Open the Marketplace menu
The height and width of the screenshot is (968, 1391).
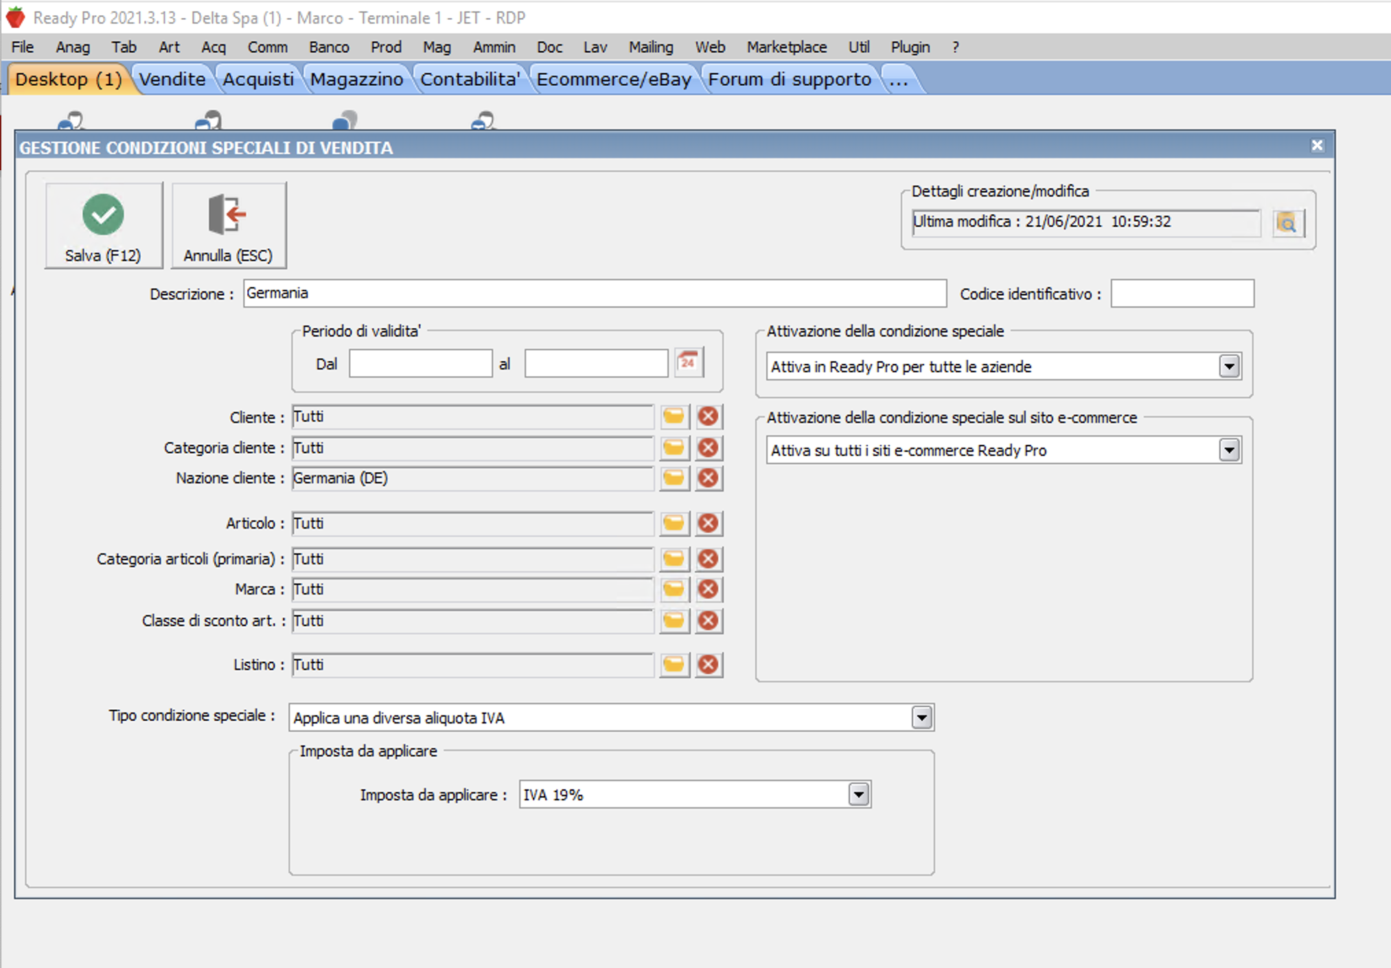pyautogui.click(x=787, y=47)
